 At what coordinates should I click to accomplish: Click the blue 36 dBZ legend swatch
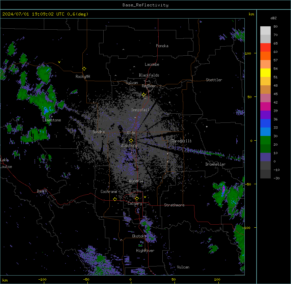click(265, 123)
